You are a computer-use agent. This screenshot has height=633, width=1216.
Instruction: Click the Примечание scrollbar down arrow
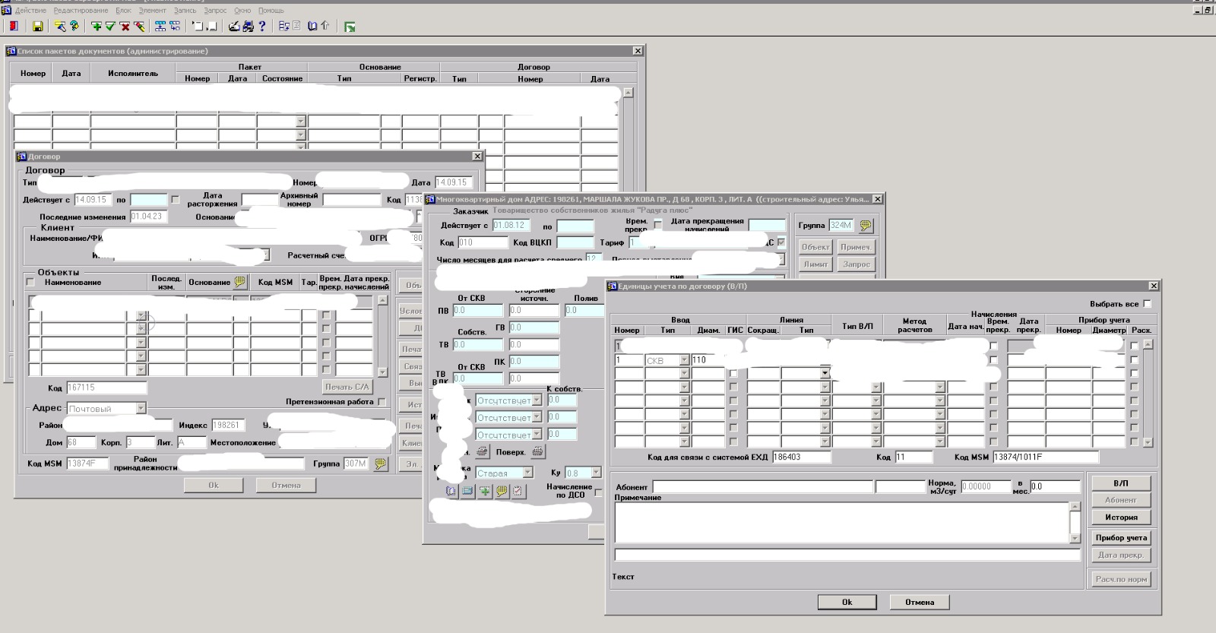click(1075, 538)
